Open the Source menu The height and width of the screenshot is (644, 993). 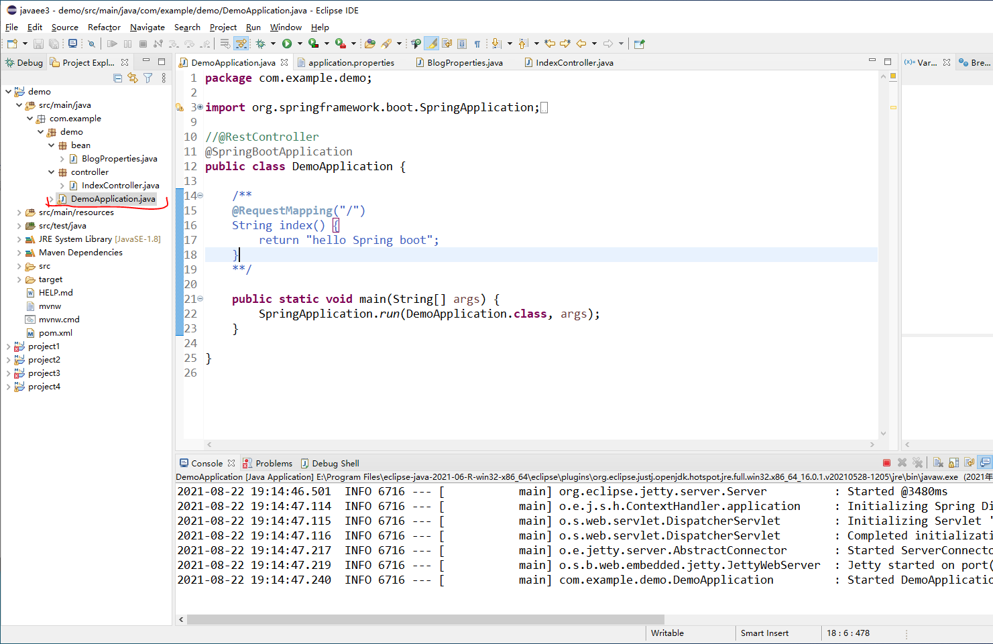[64, 27]
